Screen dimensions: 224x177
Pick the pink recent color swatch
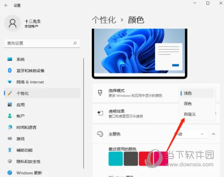point(161,159)
